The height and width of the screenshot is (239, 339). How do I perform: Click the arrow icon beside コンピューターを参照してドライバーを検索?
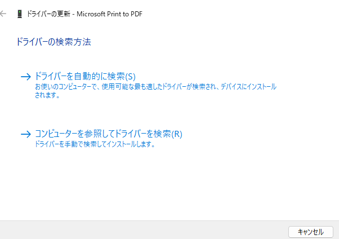25,134
